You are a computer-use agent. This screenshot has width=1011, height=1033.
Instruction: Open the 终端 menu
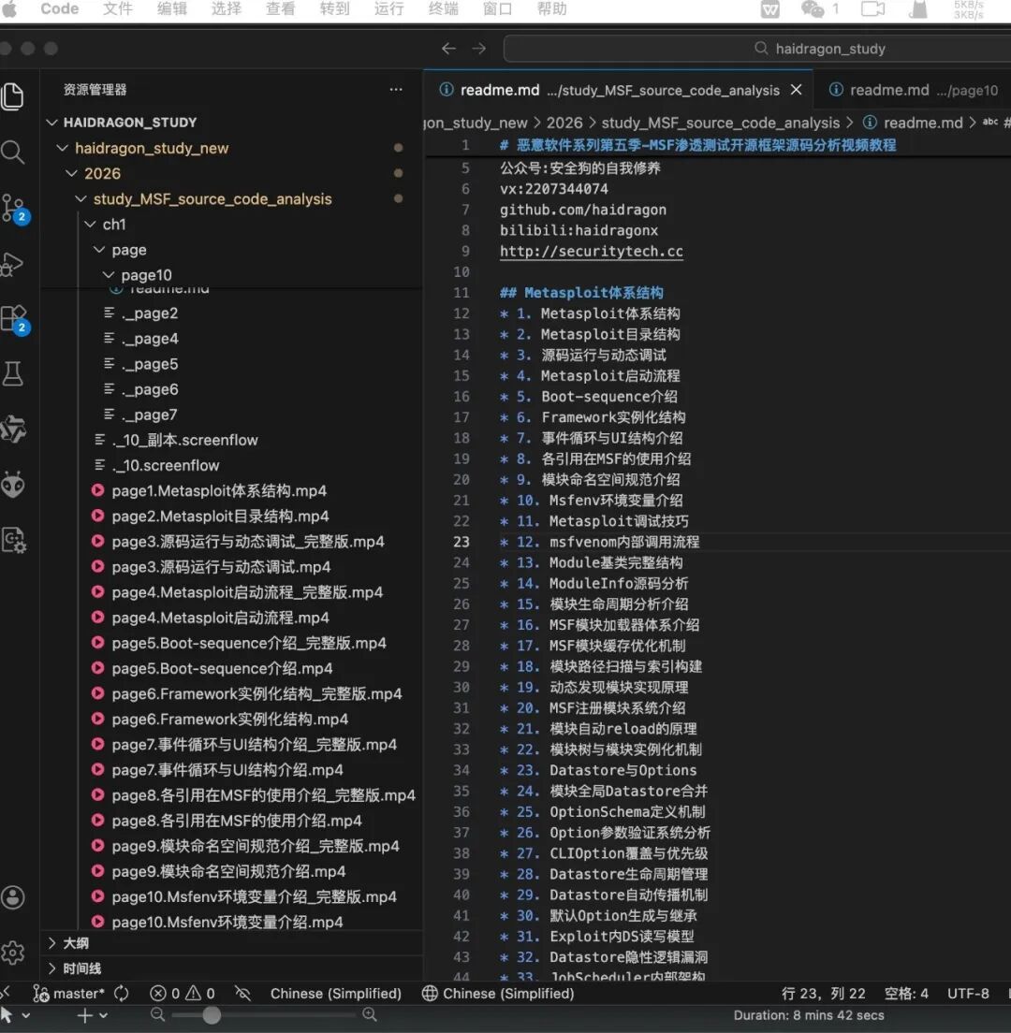coord(443,9)
